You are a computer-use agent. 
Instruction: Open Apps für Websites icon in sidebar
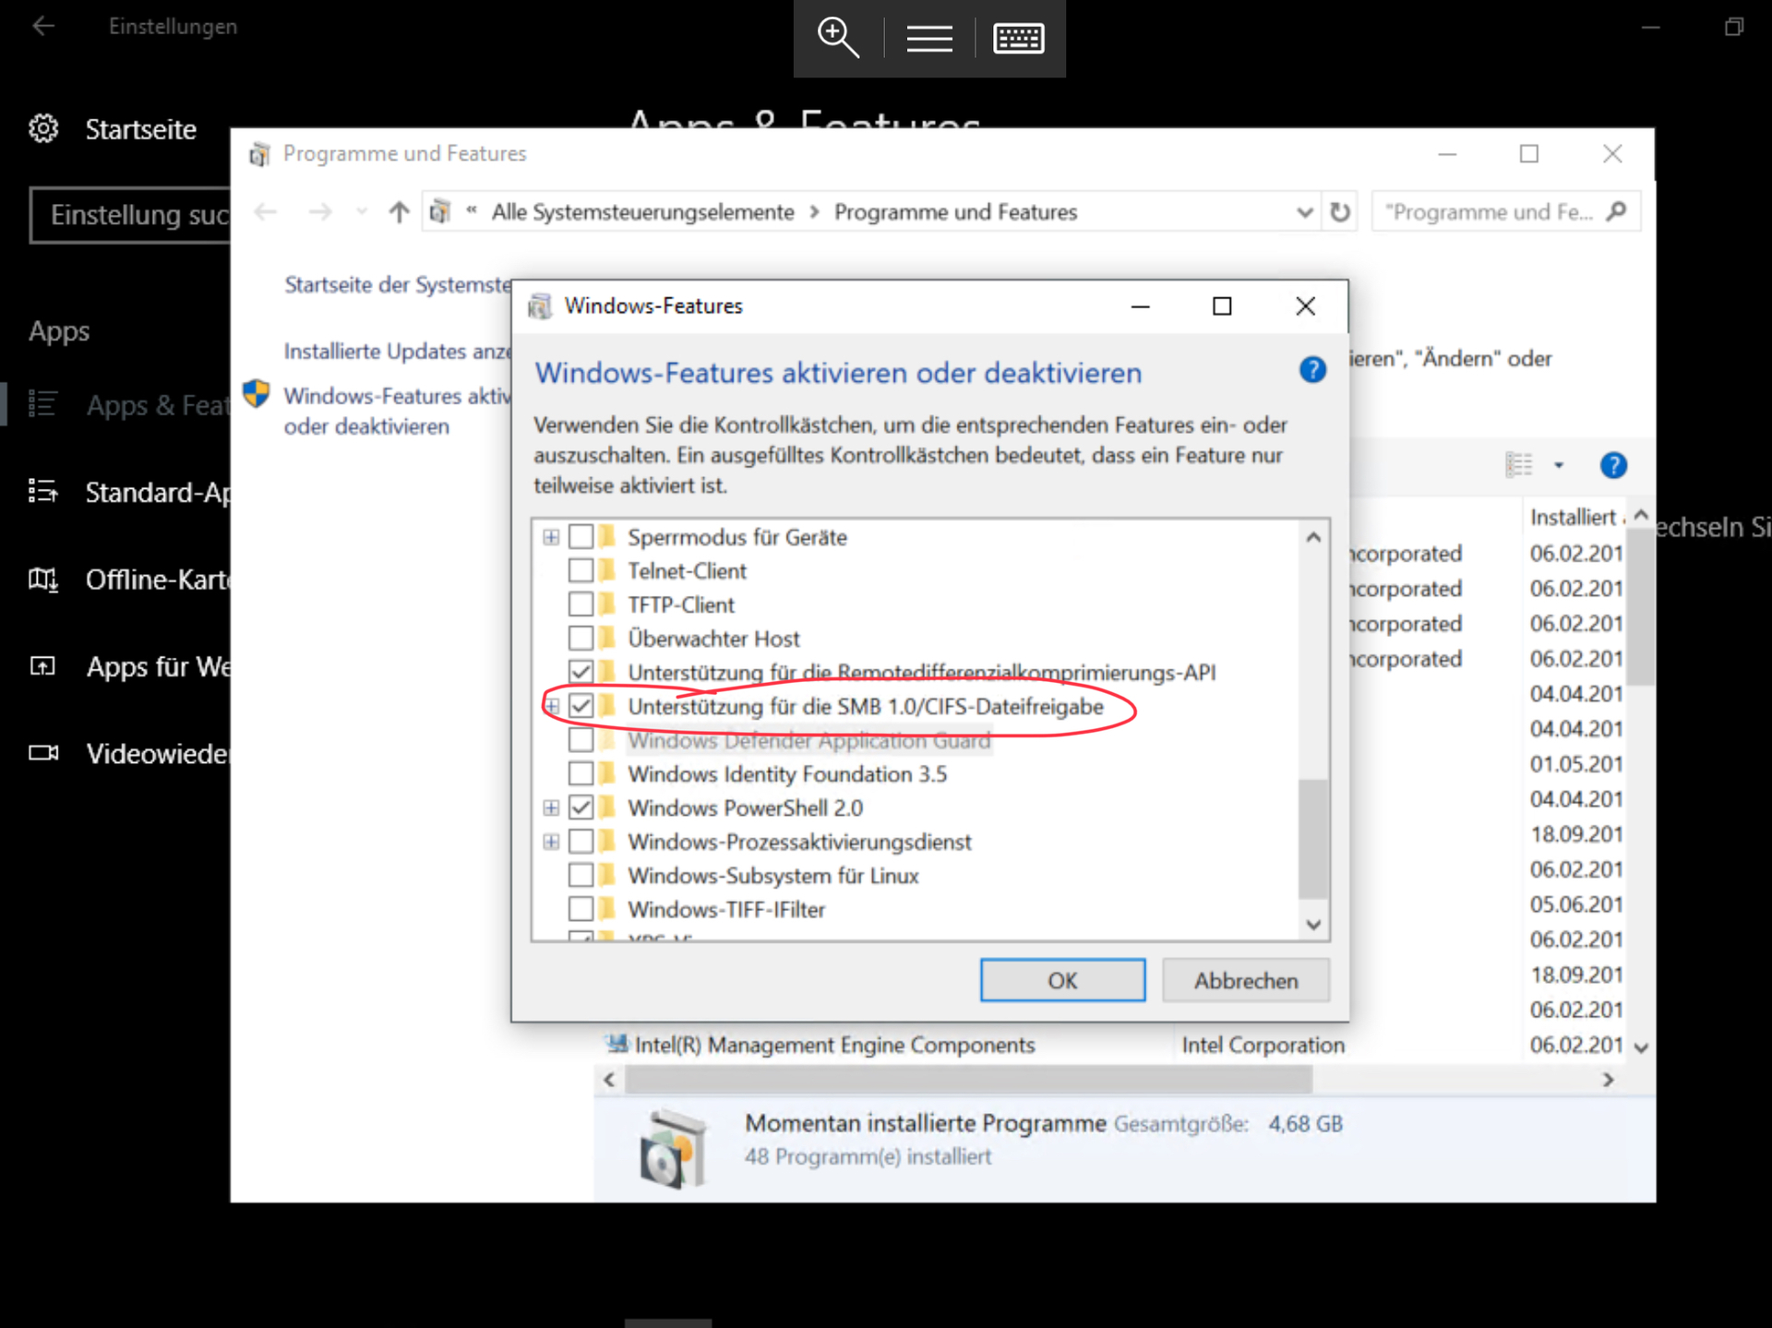(42, 665)
